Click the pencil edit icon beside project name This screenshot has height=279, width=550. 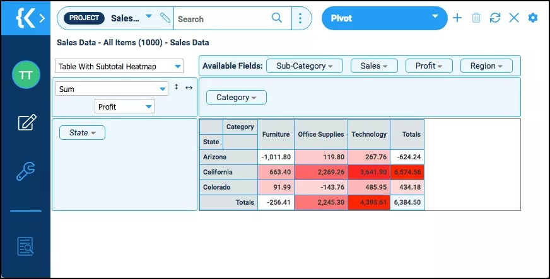click(x=165, y=18)
